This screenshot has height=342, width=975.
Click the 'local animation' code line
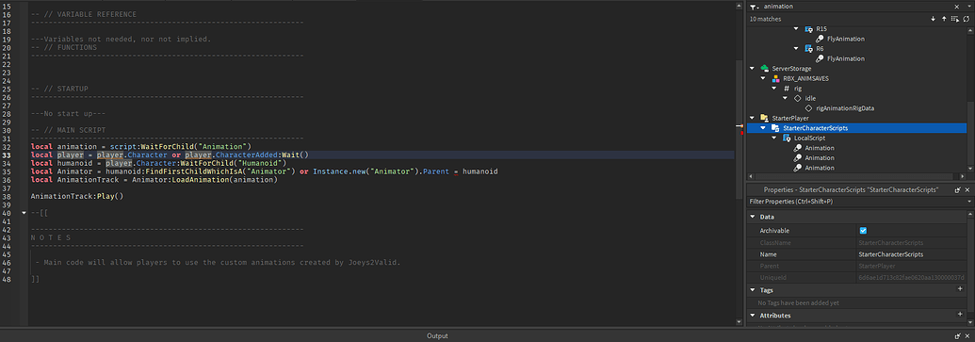(x=140, y=146)
